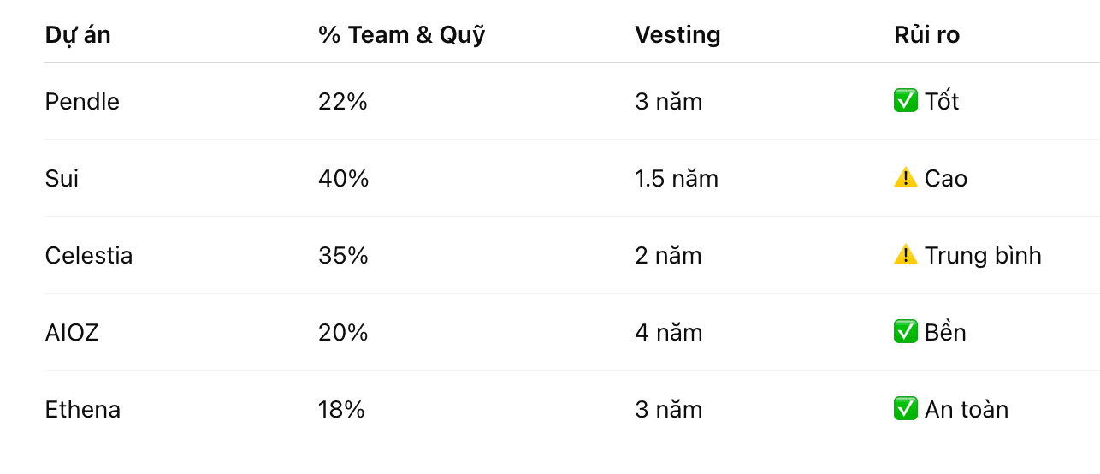Select the Pendle project name
Viewport: 1100px width, 474px height.
tap(82, 102)
